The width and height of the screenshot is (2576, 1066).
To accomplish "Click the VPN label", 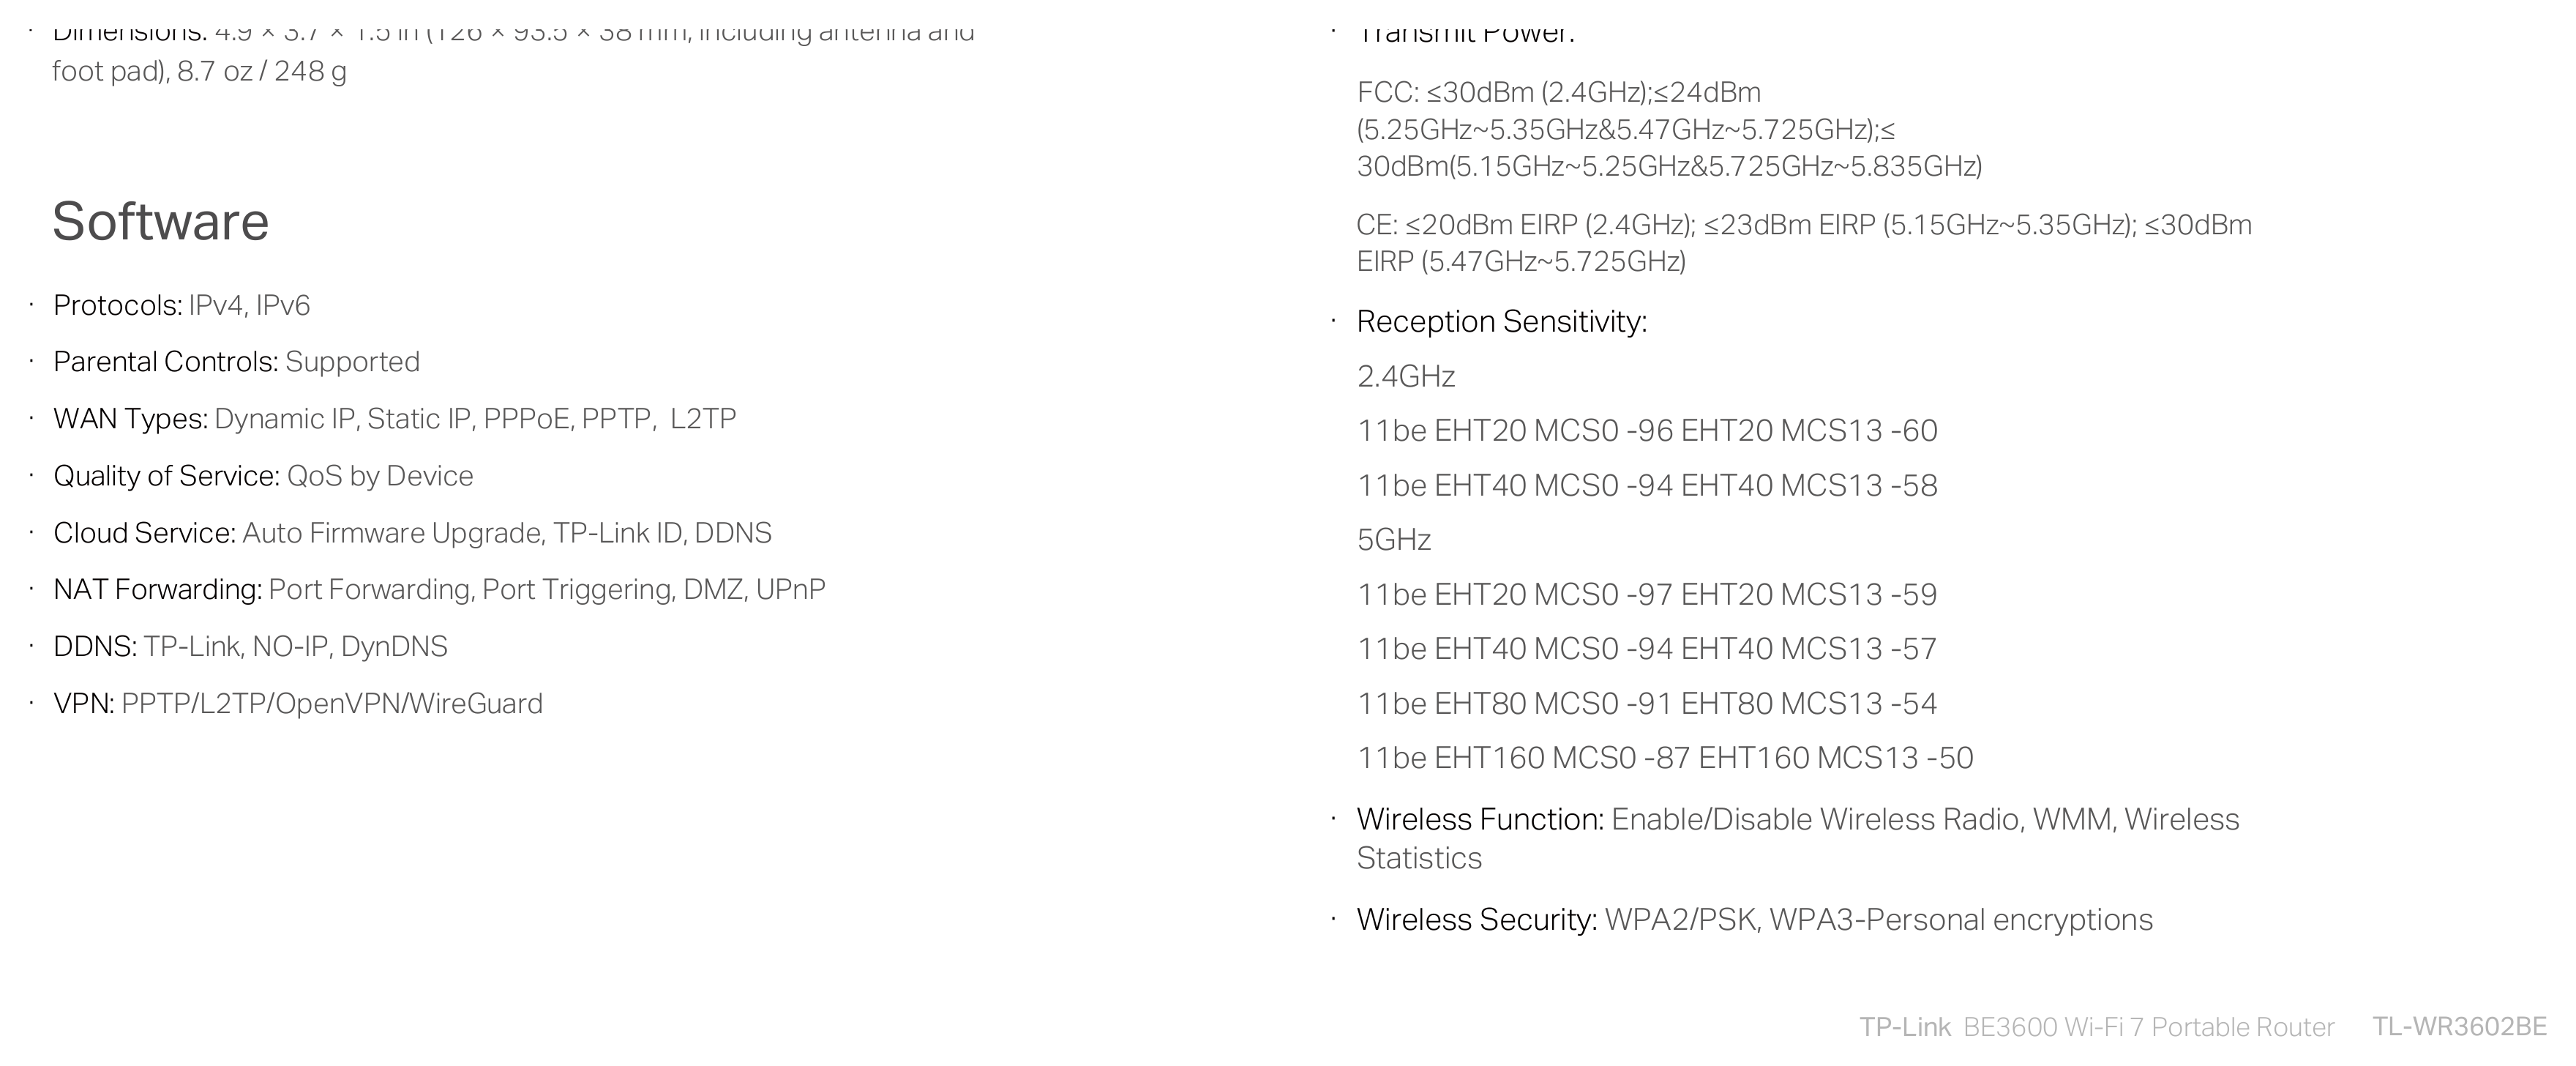I will 84,703.
